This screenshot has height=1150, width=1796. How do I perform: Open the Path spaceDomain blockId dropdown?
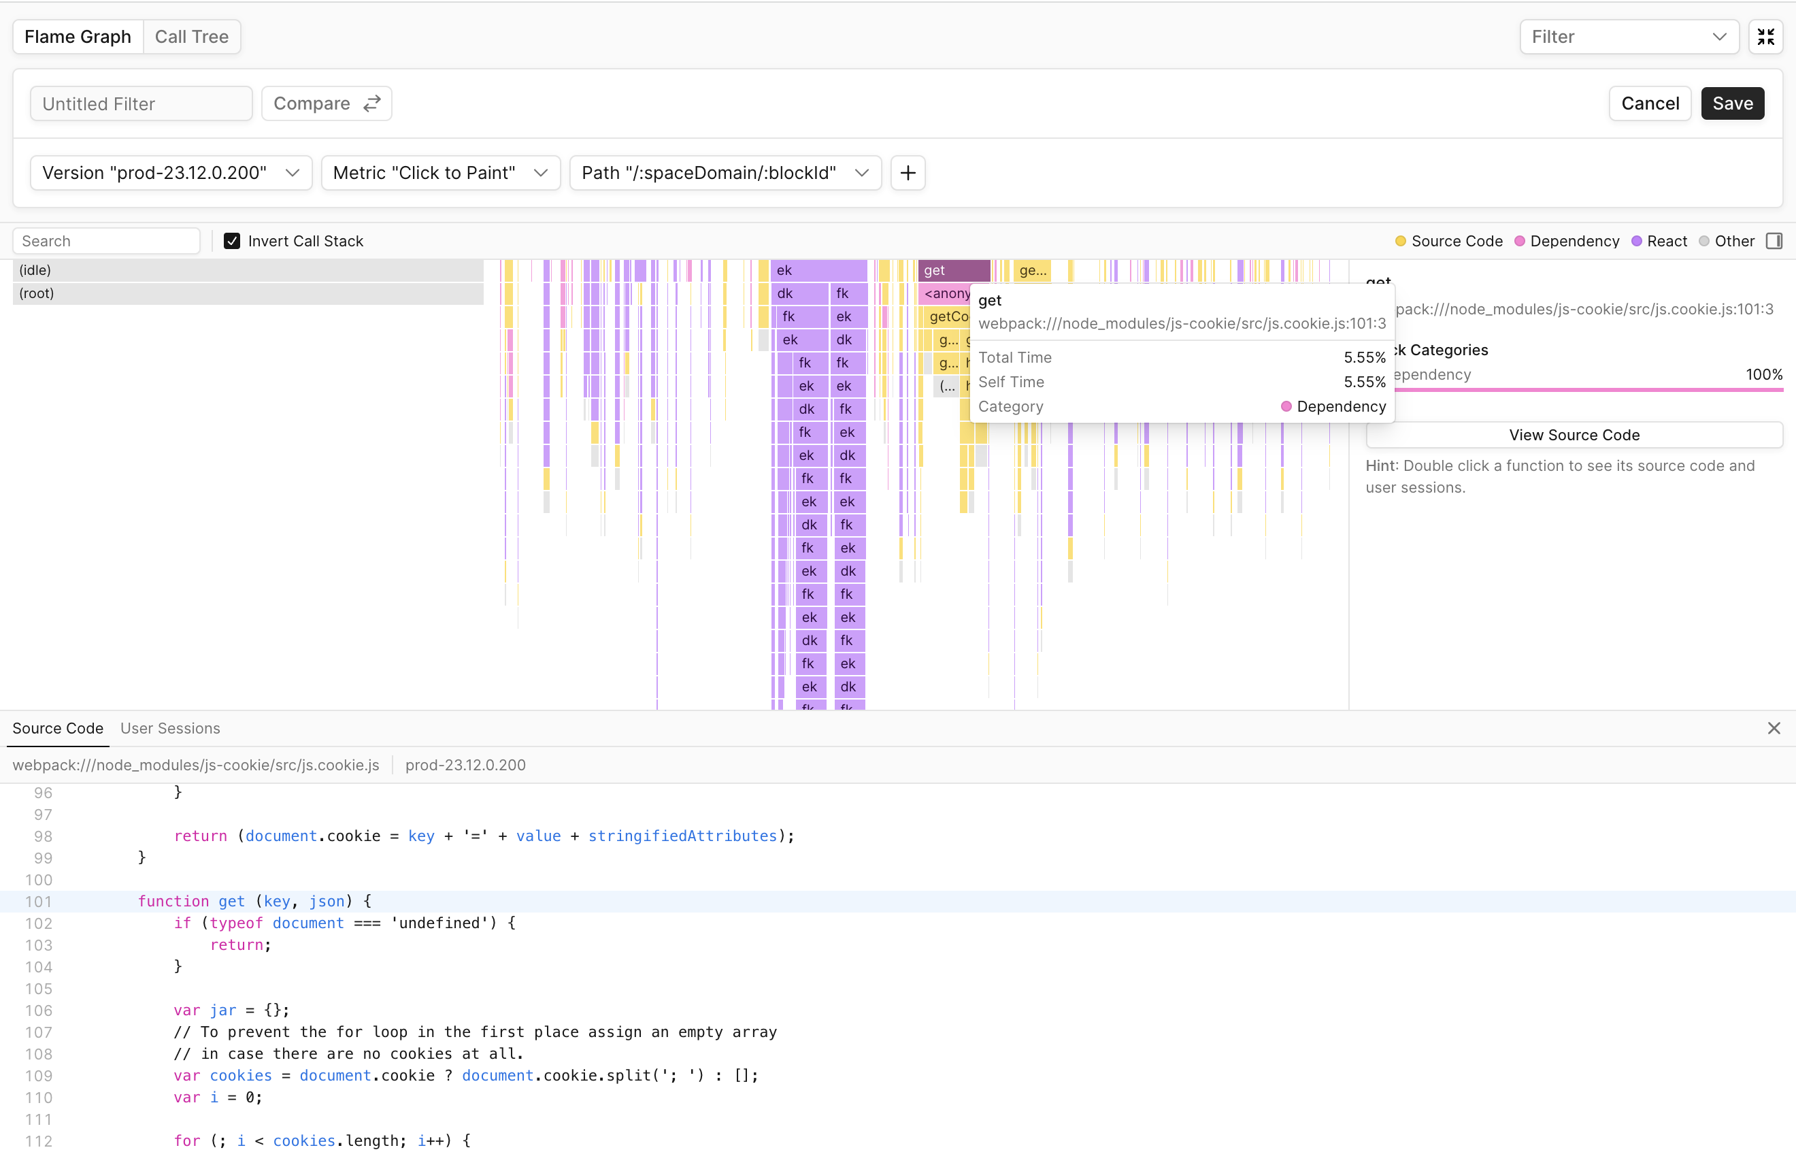coord(725,173)
